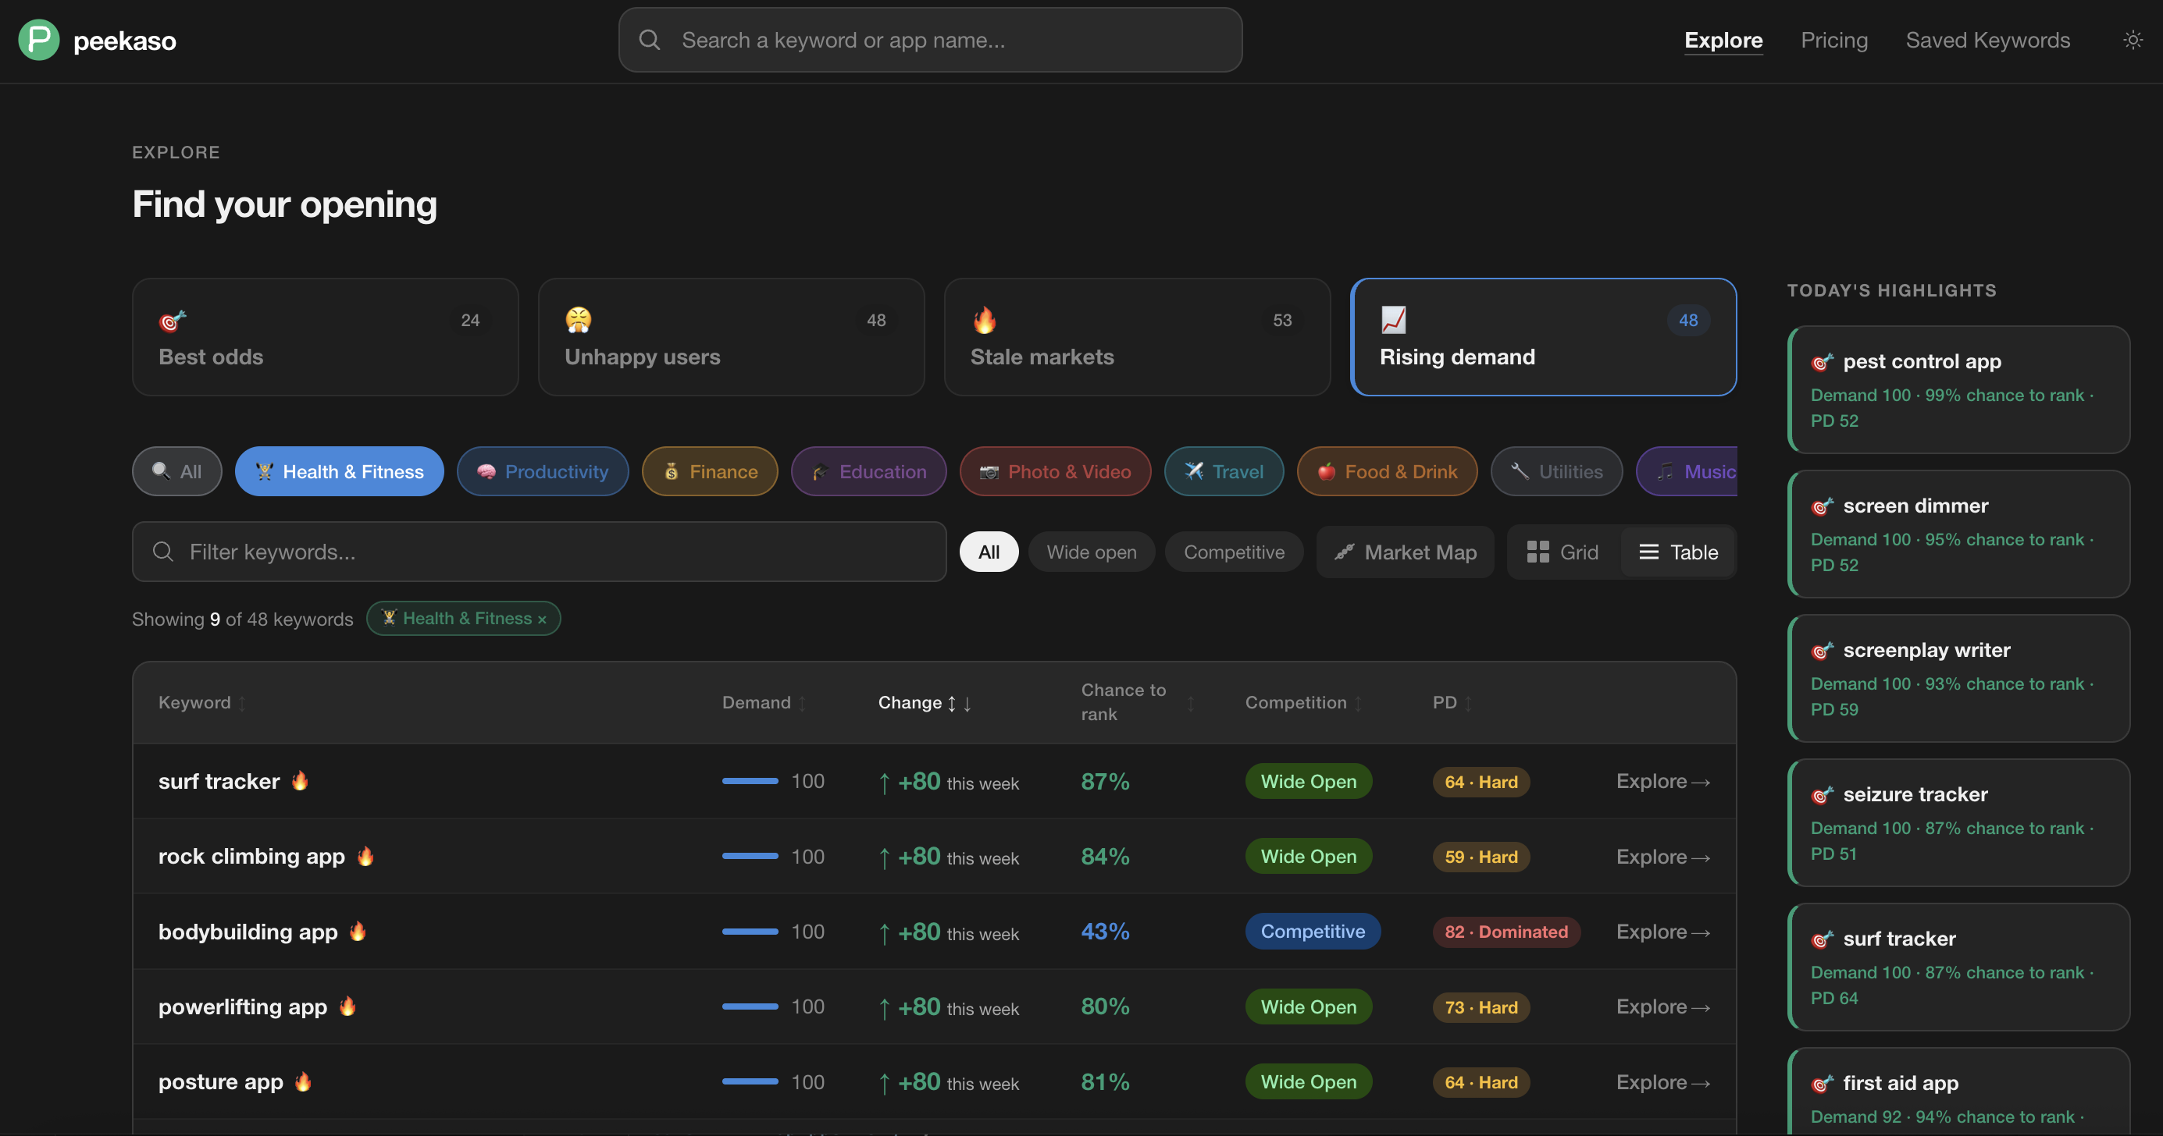Switch to the Stale markets tab card
This screenshot has width=2163, height=1136.
coord(1136,336)
